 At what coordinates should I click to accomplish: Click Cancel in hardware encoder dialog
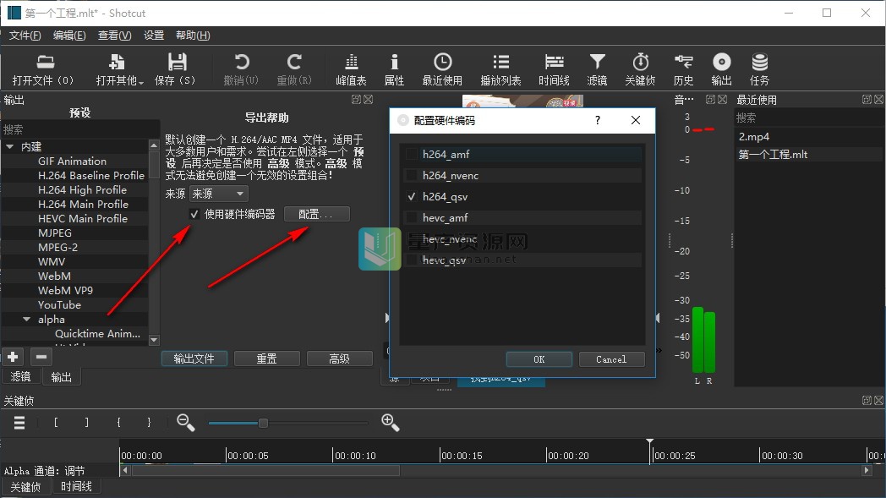pyautogui.click(x=611, y=359)
